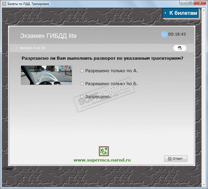Close the Билеты по ПДД window
This screenshot has width=208, height=189.
(x=200, y=3)
